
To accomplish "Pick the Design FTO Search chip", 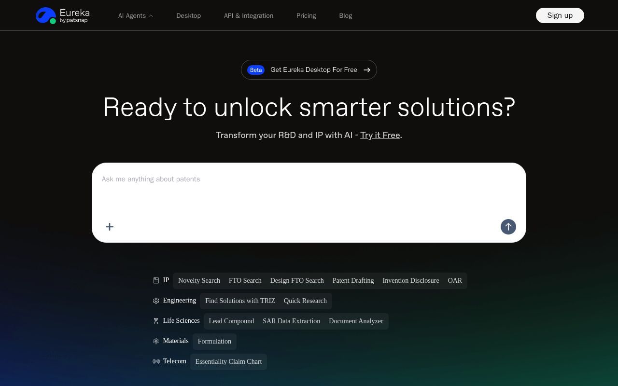I will tap(297, 280).
